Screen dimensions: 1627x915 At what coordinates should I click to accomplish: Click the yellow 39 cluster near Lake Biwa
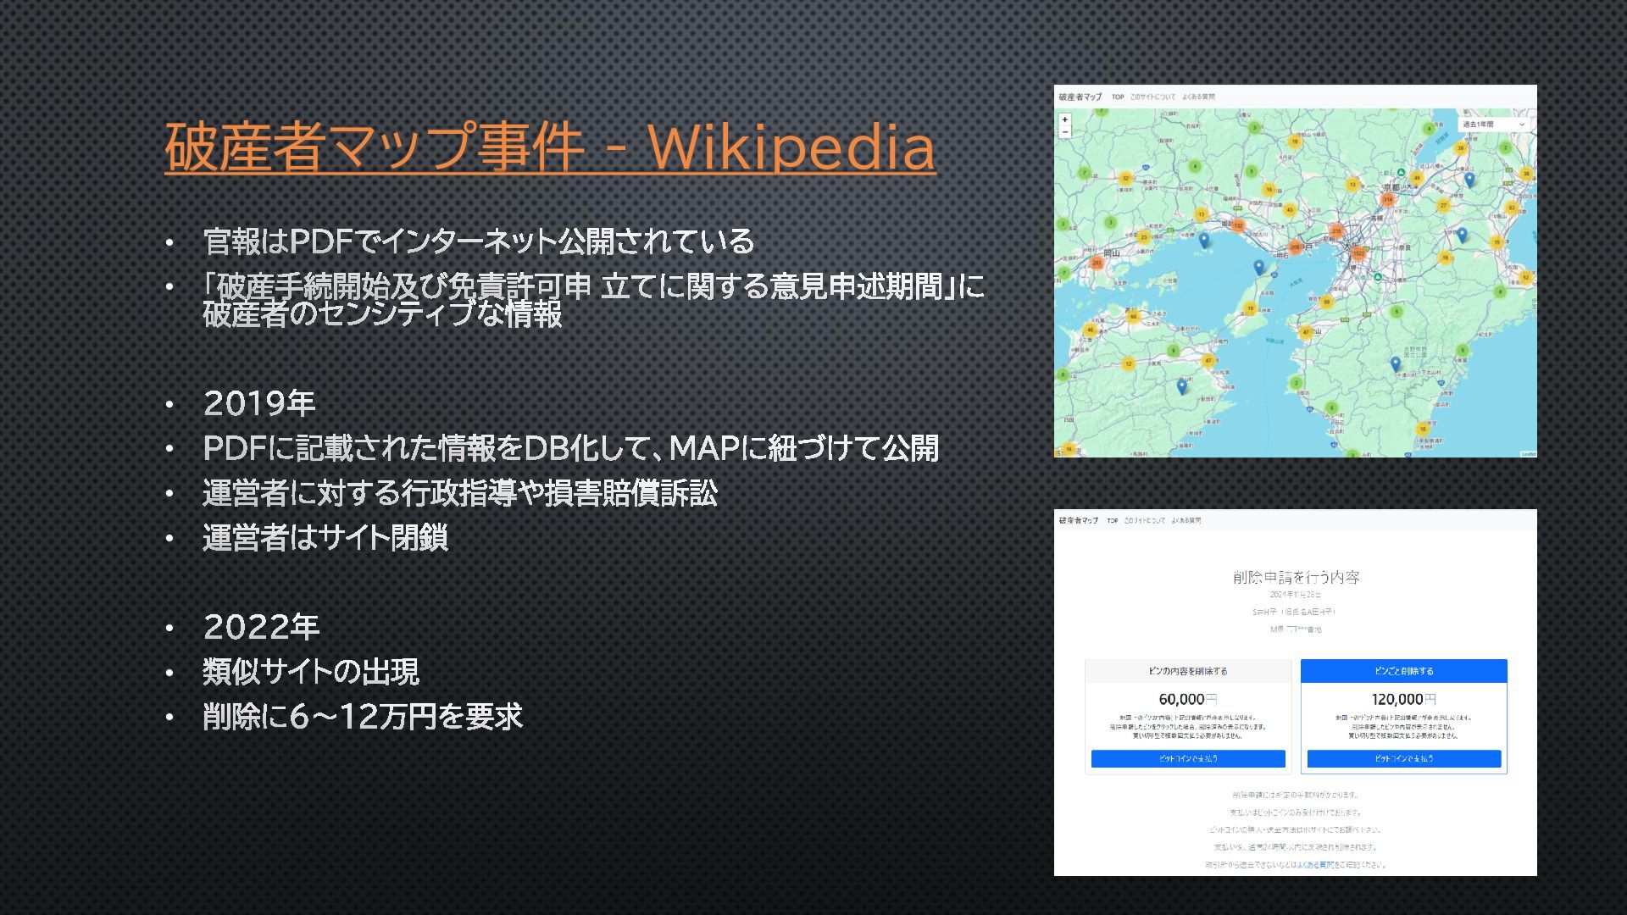pyautogui.click(x=1461, y=148)
